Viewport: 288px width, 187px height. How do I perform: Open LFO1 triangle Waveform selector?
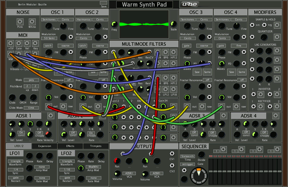pyautogui.click(x=15, y=161)
